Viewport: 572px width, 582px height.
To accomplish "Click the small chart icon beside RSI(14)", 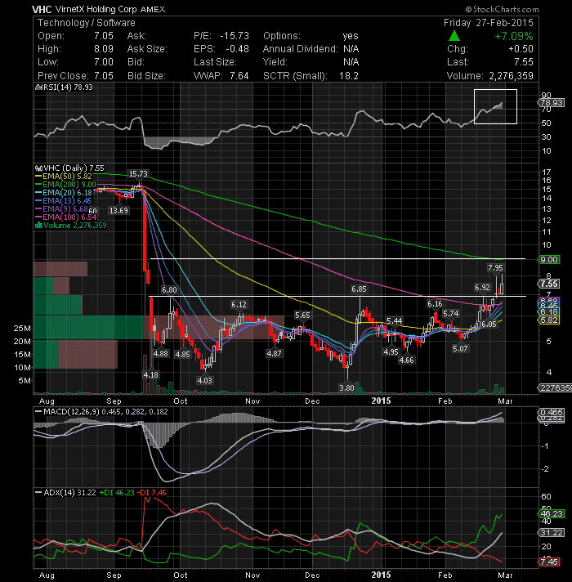I will pos(38,87).
